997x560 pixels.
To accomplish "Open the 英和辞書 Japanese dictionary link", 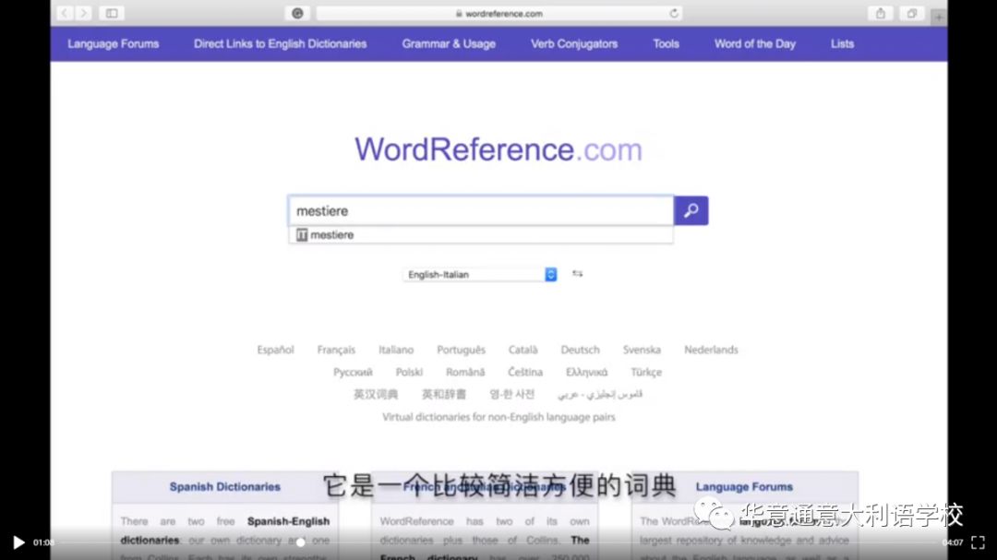I will tap(444, 394).
